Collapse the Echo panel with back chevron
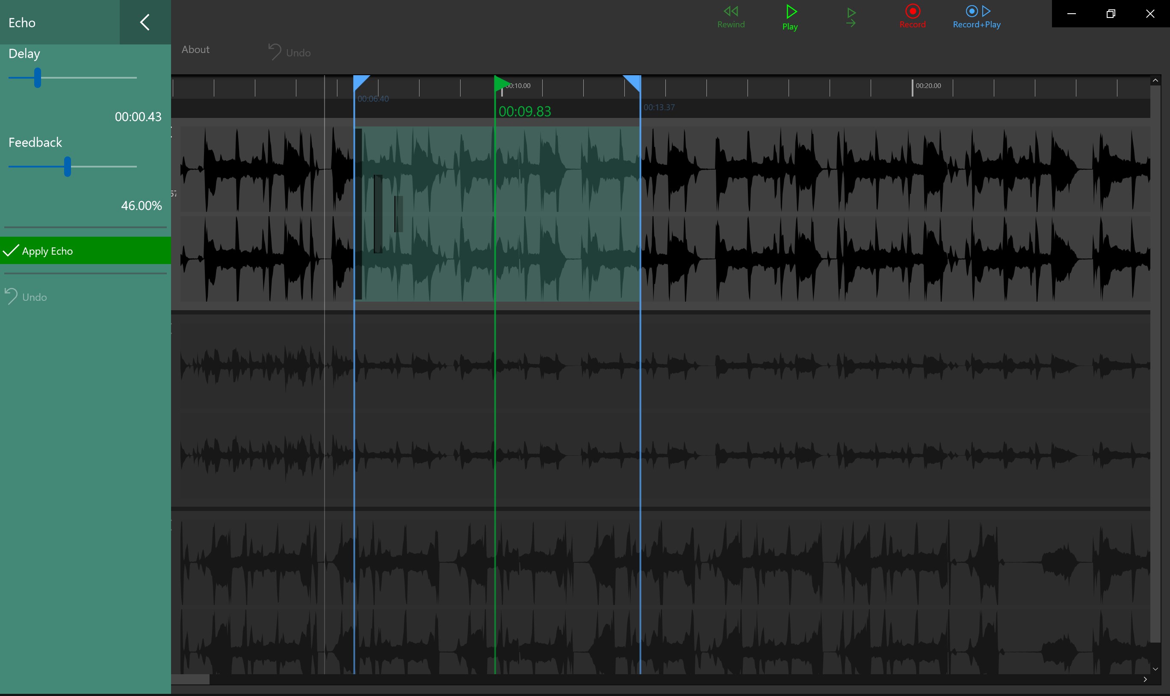Screen dimensions: 1170x696 click(145, 21)
